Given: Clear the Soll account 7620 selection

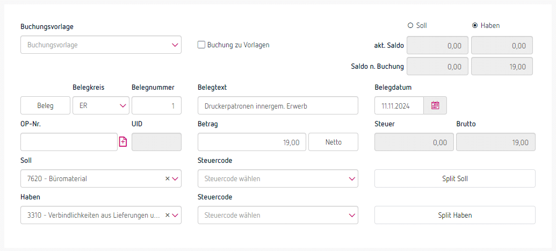Looking at the screenshot, I should click(x=167, y=178).
